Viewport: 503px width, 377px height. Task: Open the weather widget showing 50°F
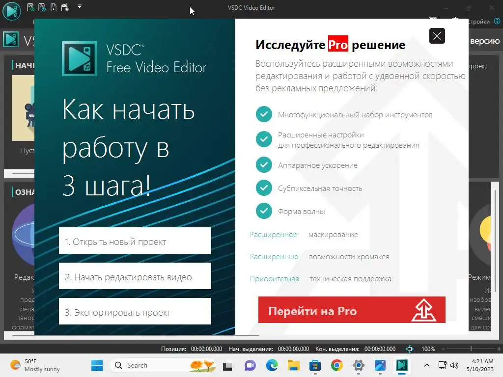tap(35, 365)
